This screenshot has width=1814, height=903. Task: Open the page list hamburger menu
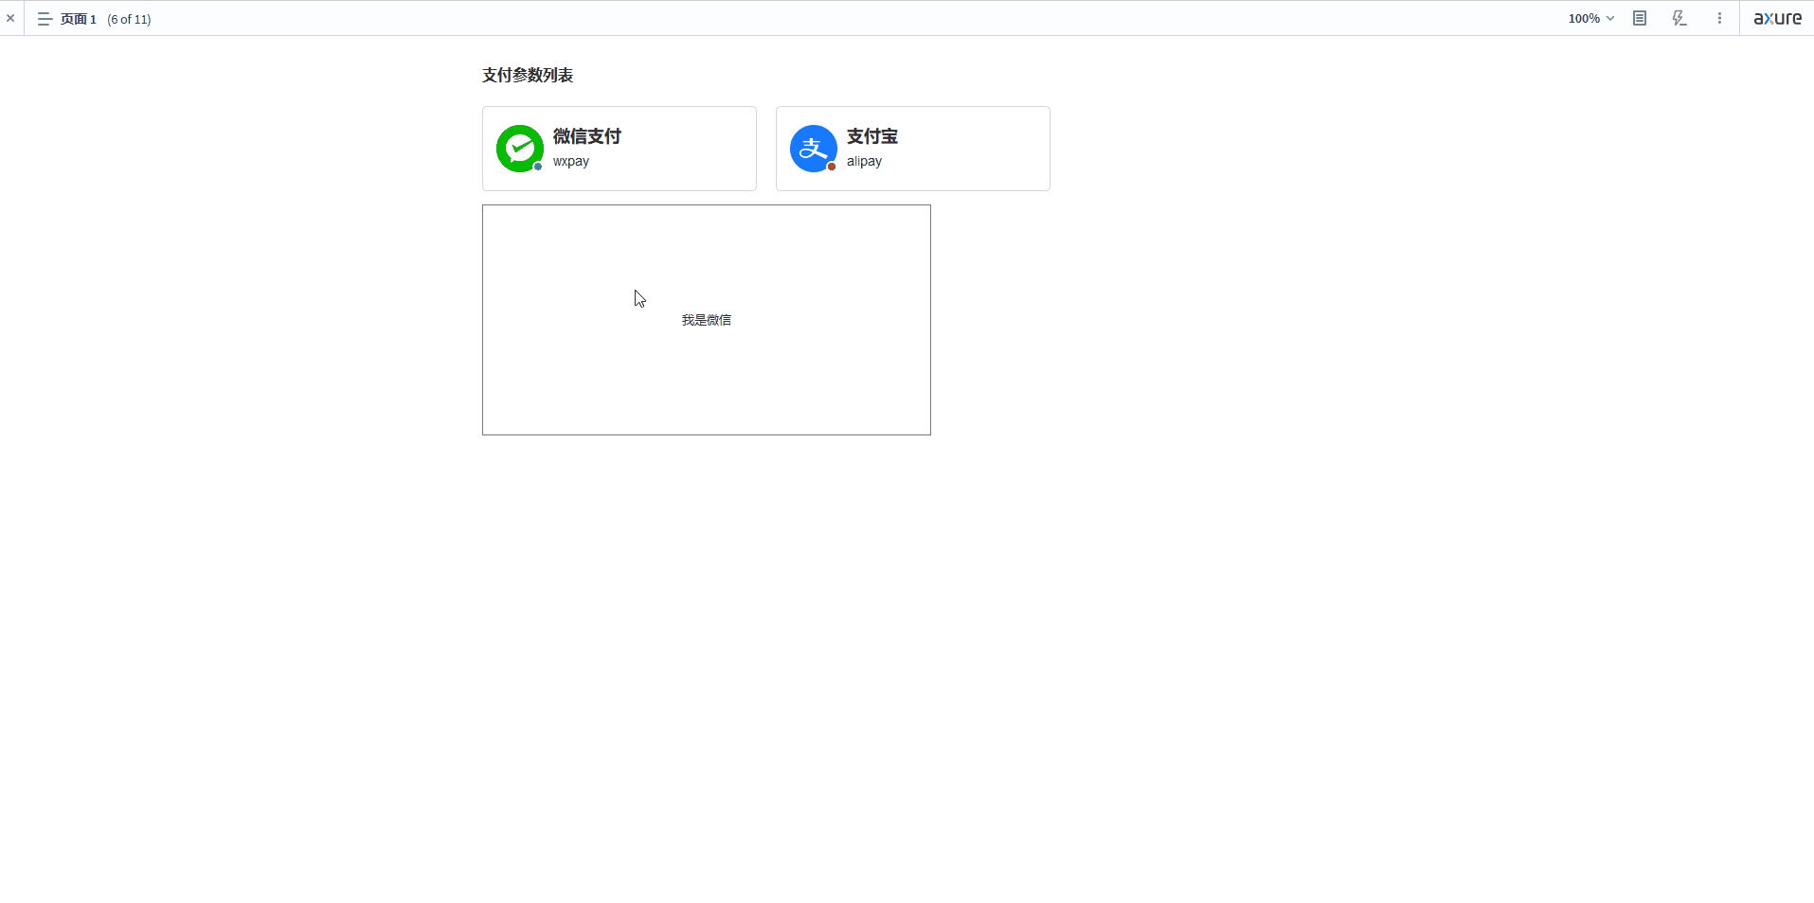pyautogui.click(x=45, y=19)
